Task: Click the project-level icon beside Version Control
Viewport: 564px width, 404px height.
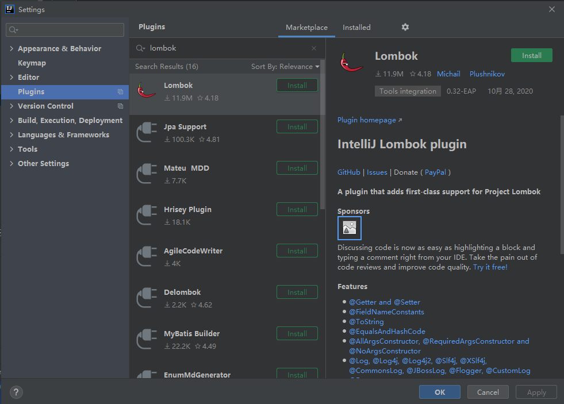Action: 121,106
